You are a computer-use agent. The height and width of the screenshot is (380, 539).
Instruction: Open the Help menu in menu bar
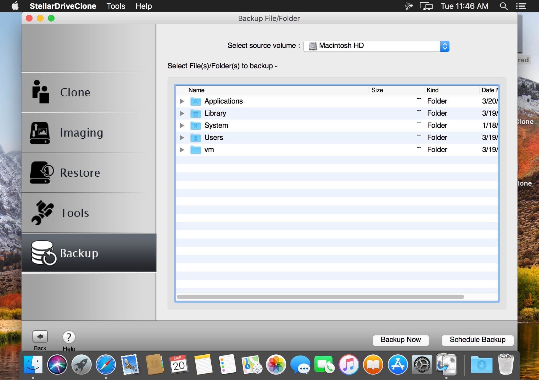(144, 6)
